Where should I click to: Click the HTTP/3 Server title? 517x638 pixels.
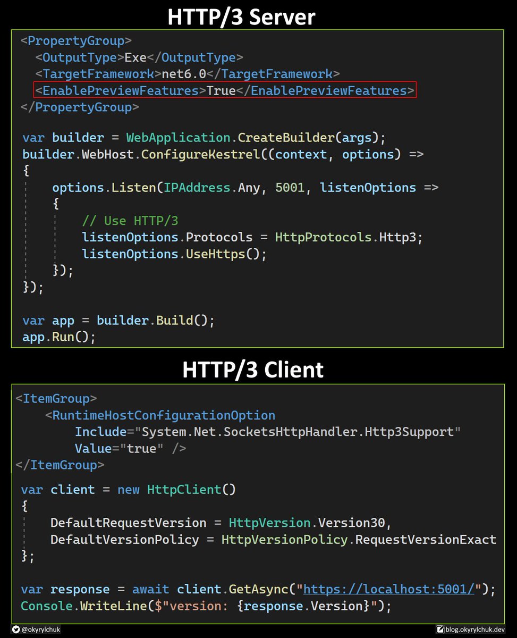(x=241, y=16)
